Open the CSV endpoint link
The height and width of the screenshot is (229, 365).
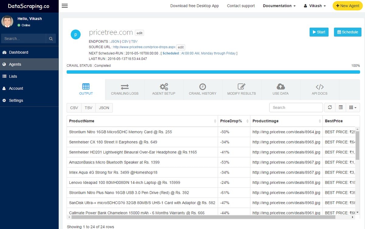(125, 42)
